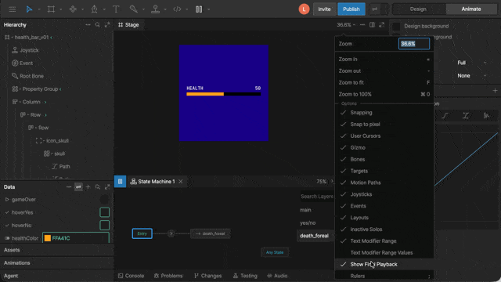Choose Zoom out from menu
This screenshot has width=501, height=282.
click(x=384, y=71)
